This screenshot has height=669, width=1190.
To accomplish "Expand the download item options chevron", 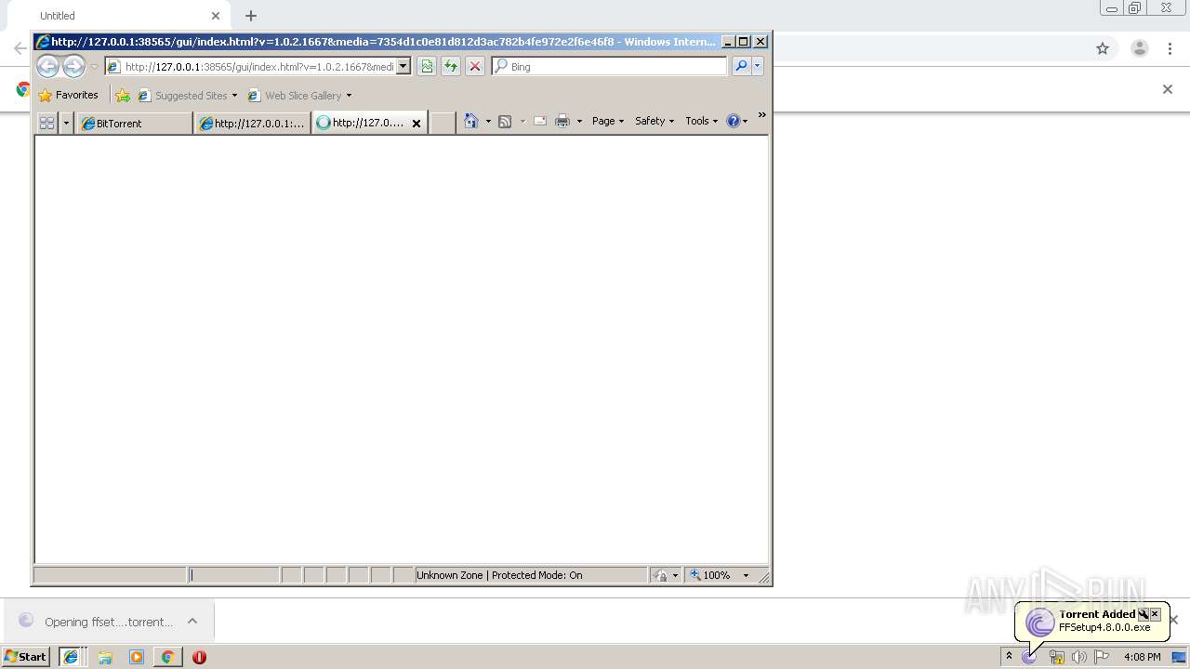I will (192, 622).
